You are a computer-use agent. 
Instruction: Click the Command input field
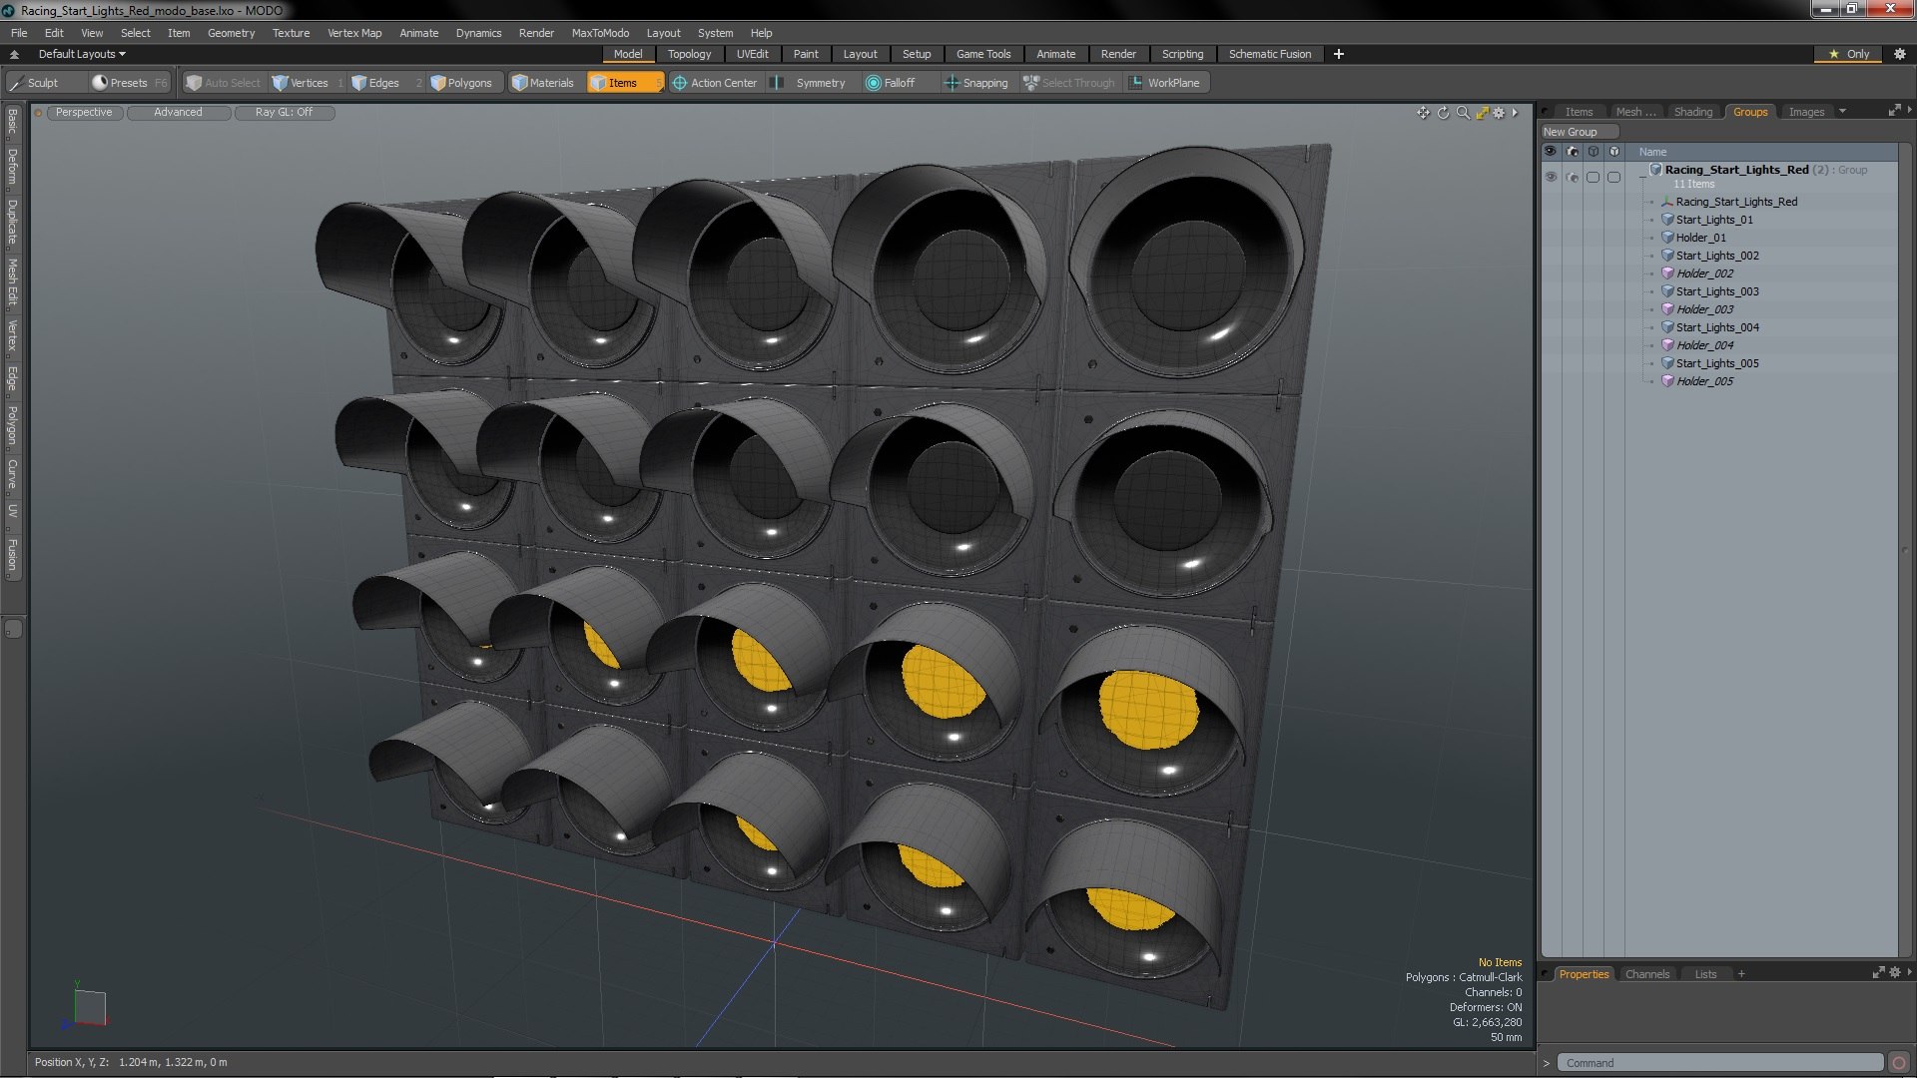(x=1722, y=1062)
